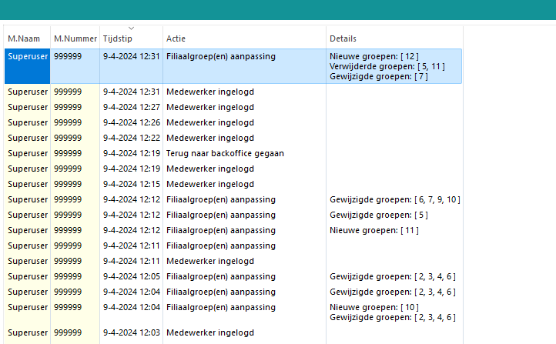
Task: Click the Details column header
Action: pos(394,38)
